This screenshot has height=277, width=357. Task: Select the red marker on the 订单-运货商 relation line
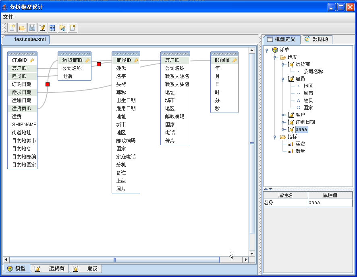pos(48,84)
